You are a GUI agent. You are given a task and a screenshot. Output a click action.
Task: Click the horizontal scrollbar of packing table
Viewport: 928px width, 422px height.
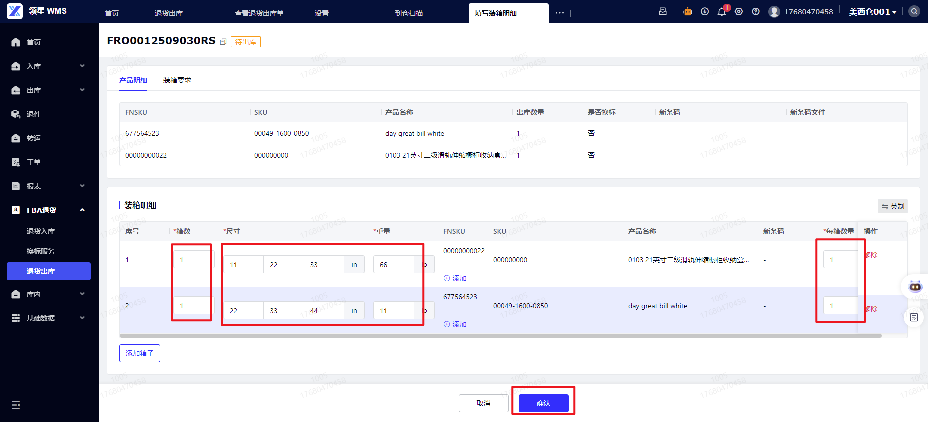click(x=500, y=336)
